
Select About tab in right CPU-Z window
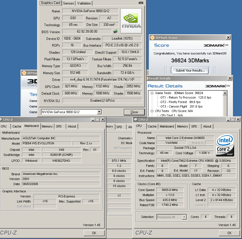click(x=207, y=126)
